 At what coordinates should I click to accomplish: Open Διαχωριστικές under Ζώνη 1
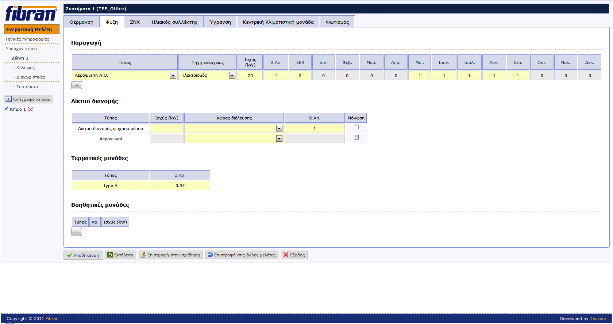[31, 77]
